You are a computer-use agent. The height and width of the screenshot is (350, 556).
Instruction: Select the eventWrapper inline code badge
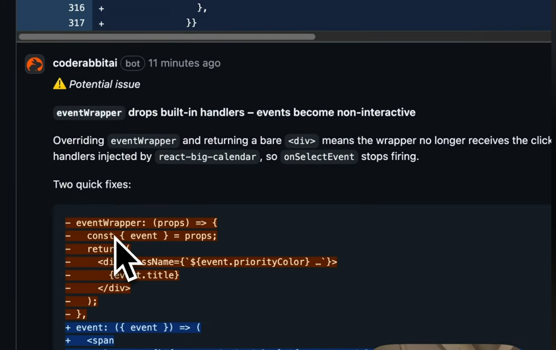[x=89, y=113]
